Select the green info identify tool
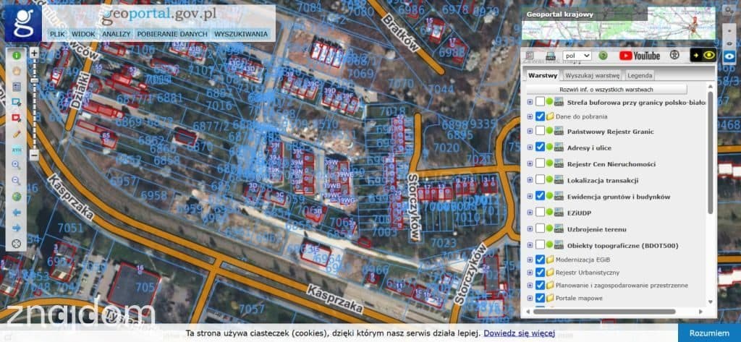 [x=17, y=55]
